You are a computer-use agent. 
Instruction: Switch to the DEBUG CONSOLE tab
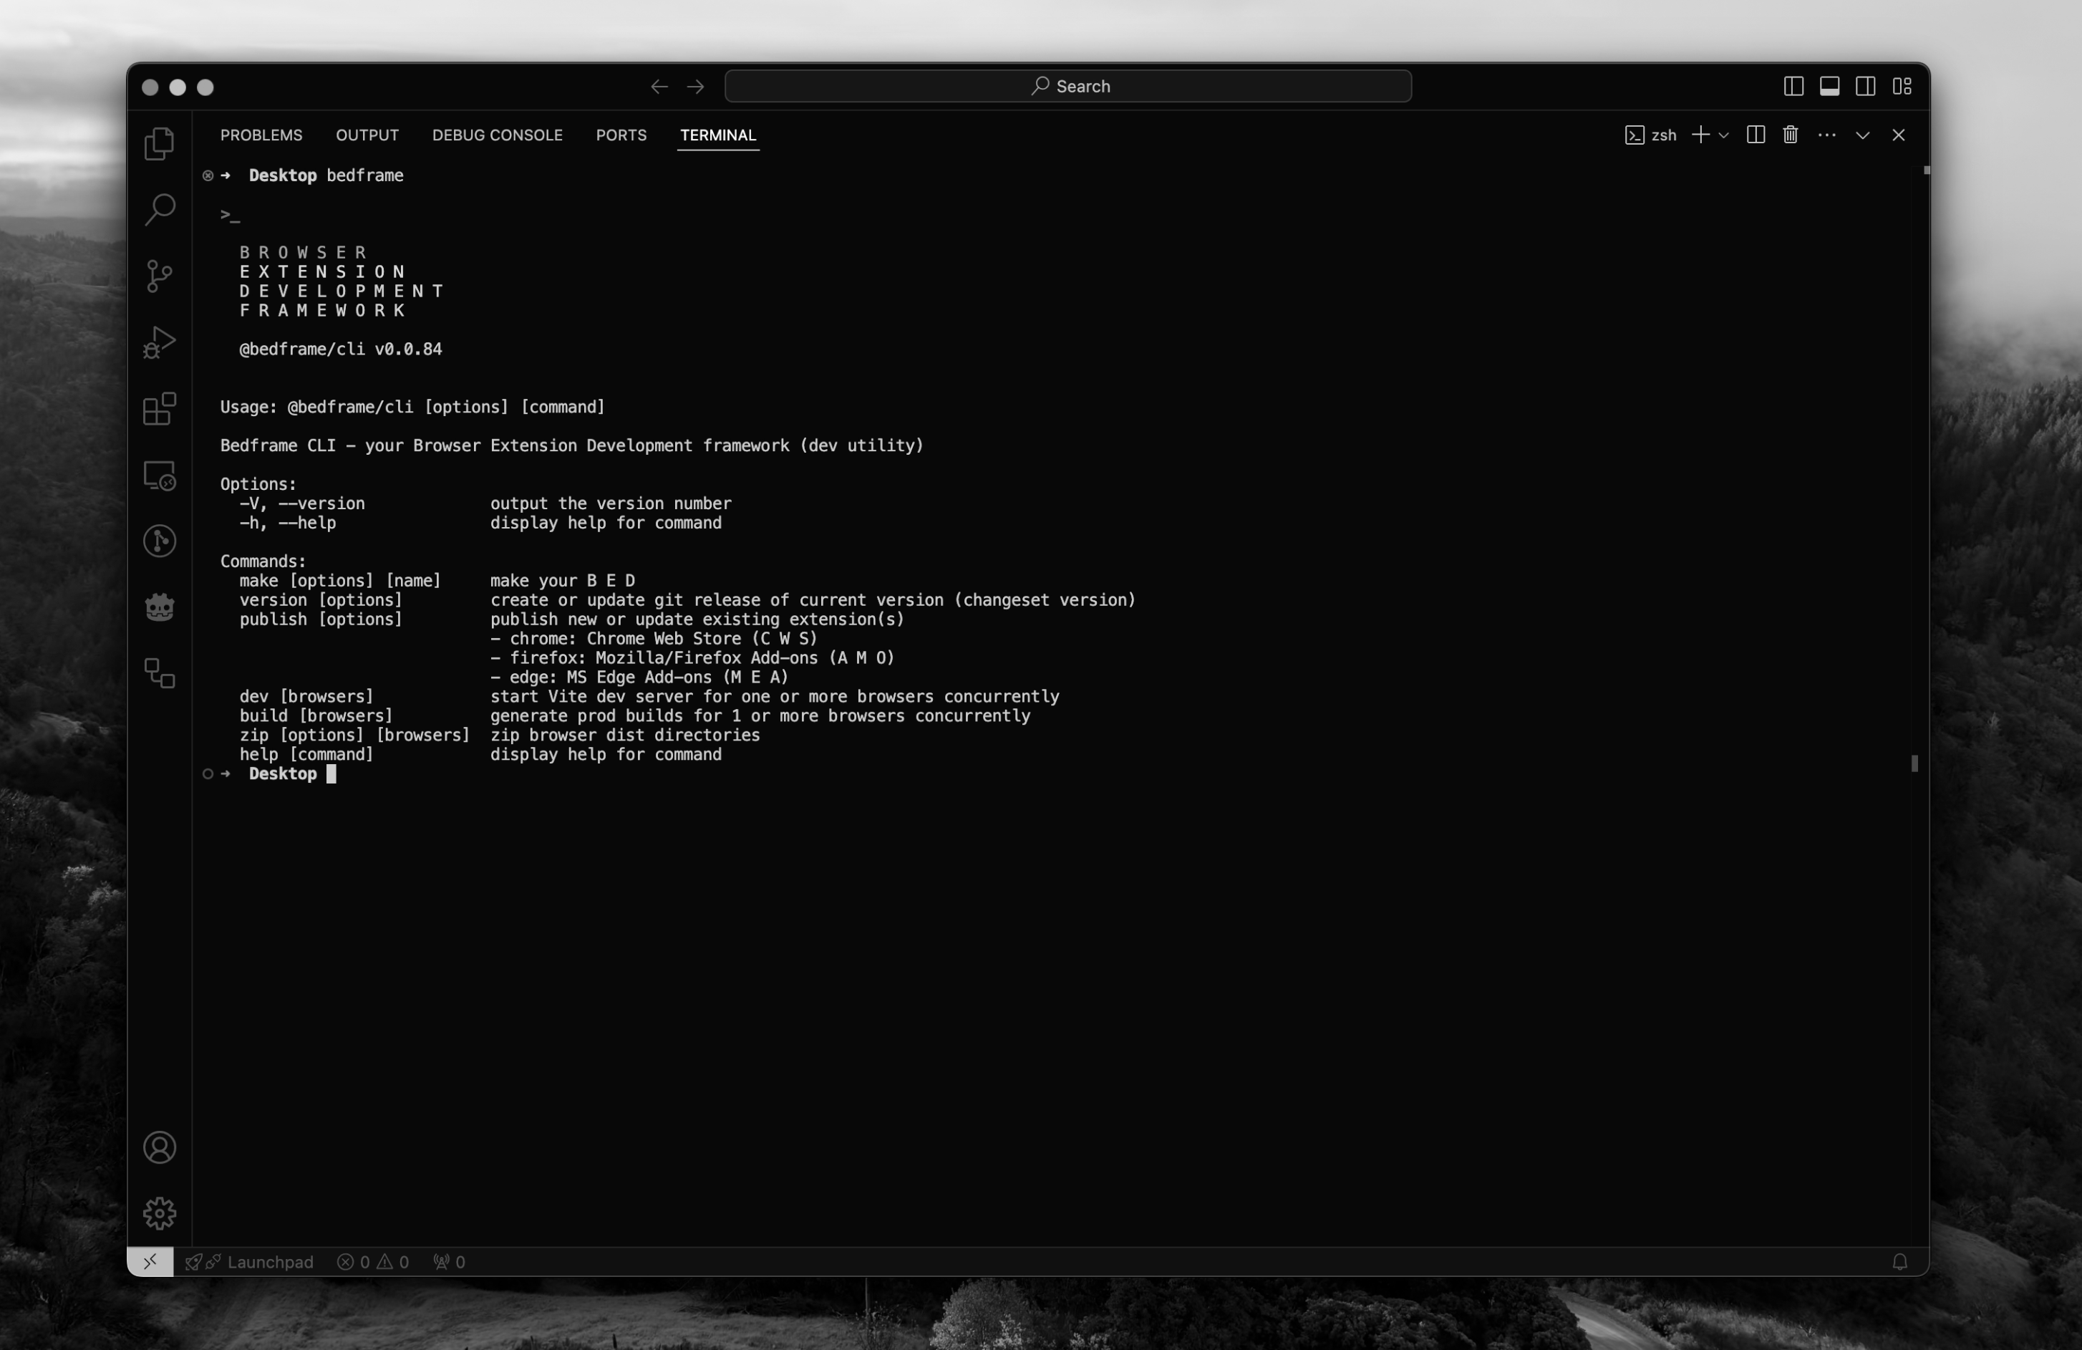click(497, 135)
